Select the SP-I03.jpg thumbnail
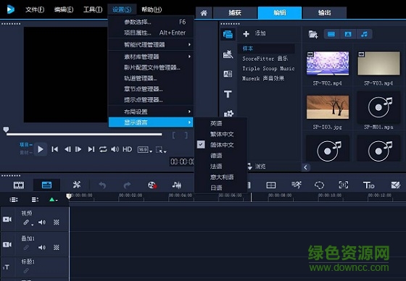 point(328,107)
